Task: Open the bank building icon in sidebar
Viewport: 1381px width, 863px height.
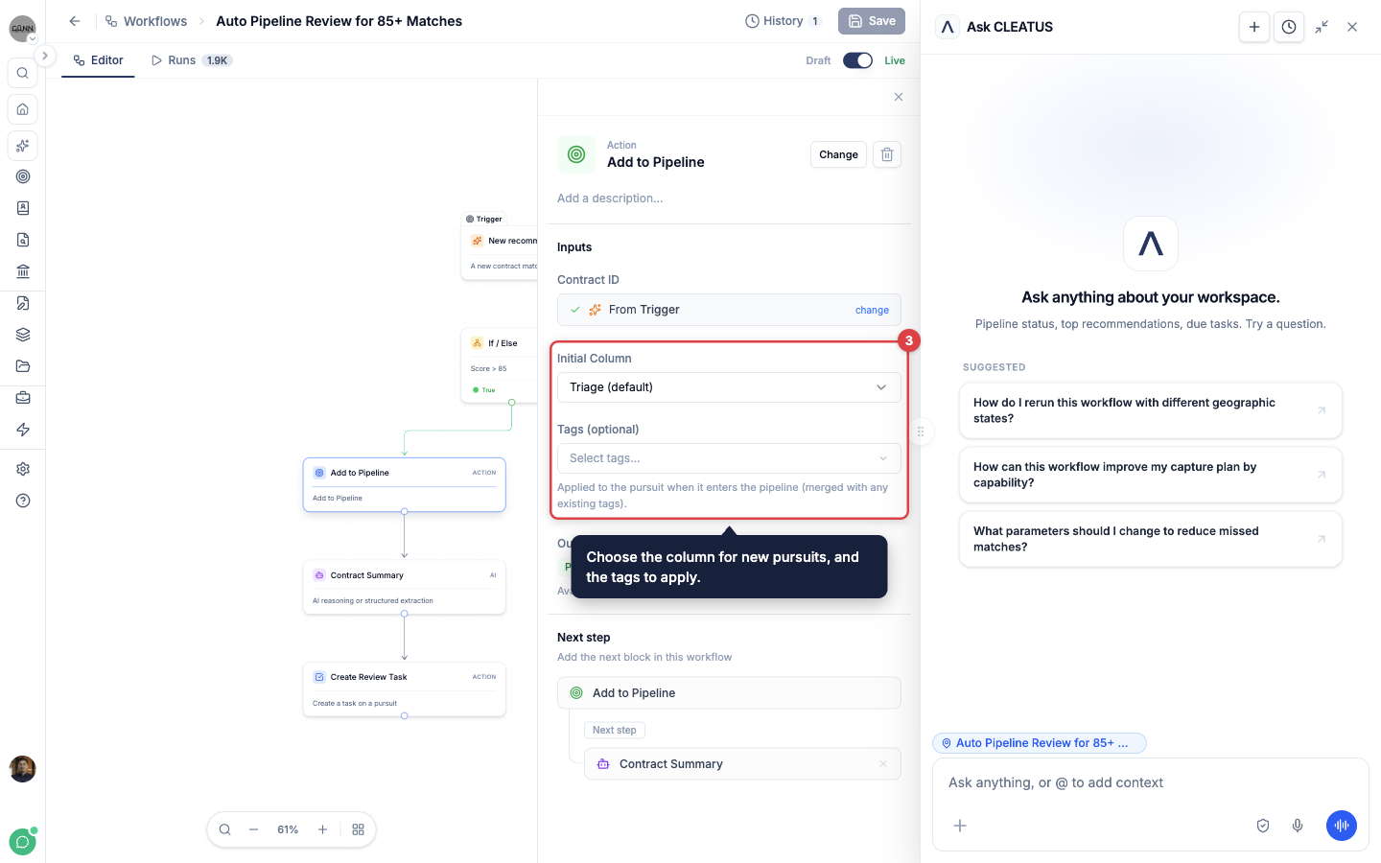Action: (23, 271)
